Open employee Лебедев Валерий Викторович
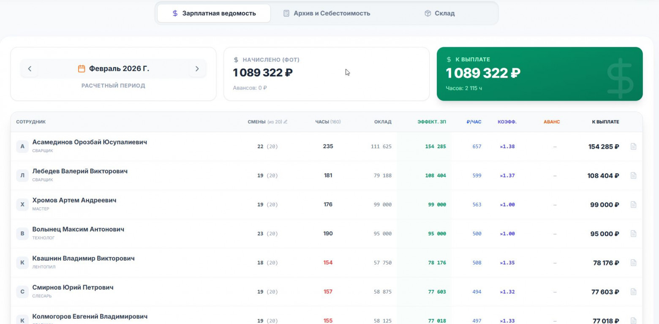This screenshot has width=659, height=324. point(80,172)
